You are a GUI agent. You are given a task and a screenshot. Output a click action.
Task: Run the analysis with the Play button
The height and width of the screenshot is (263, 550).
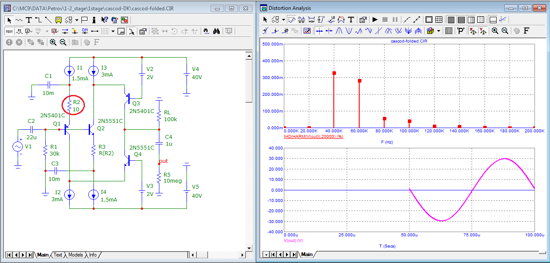(x=375, y=19)
